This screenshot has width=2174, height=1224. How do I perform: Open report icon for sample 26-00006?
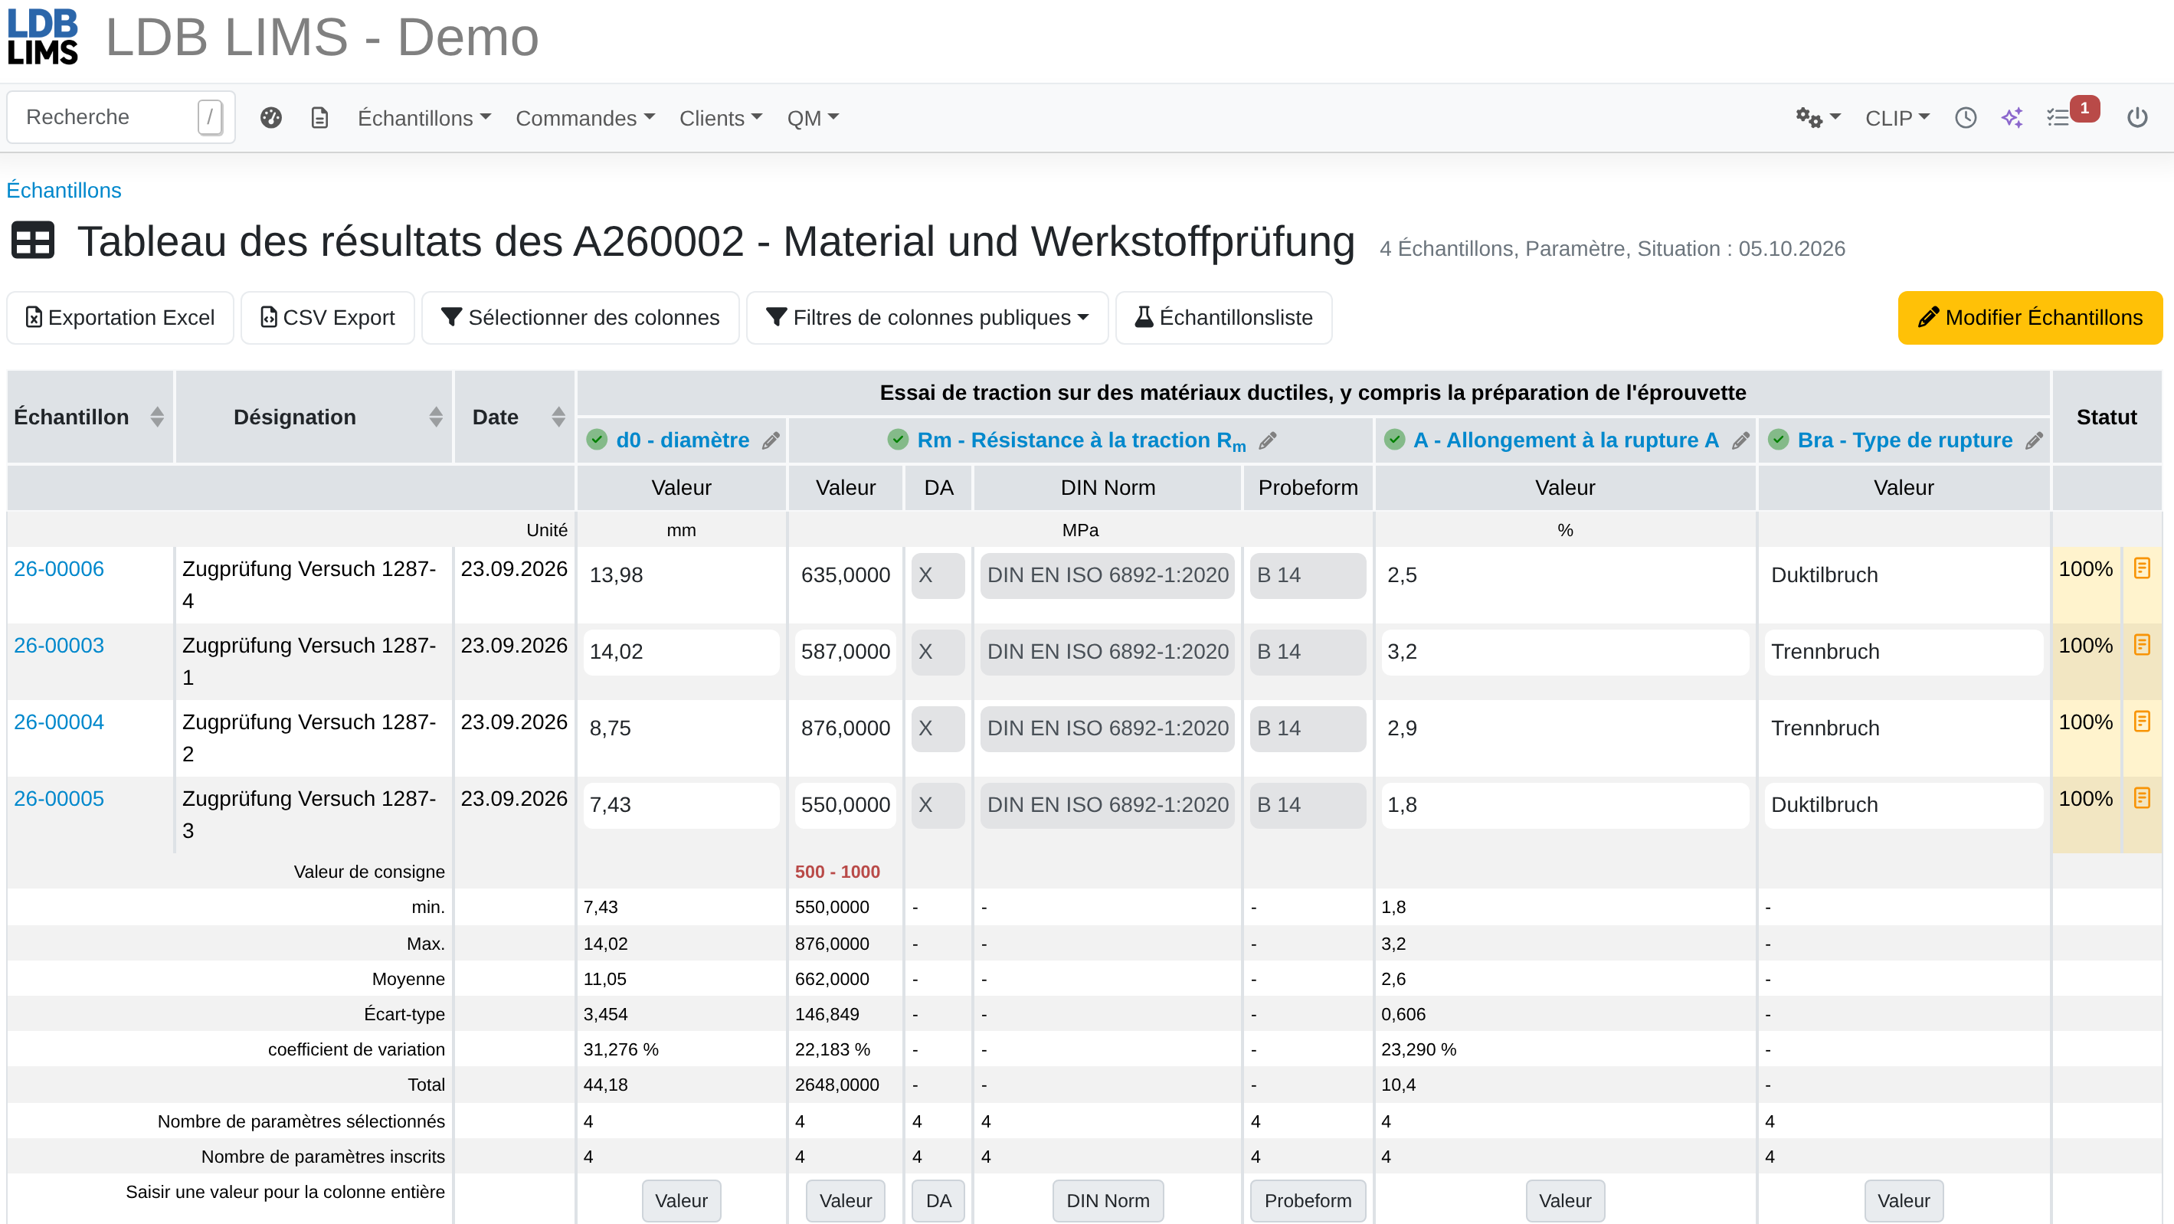tap(2142, 568)
